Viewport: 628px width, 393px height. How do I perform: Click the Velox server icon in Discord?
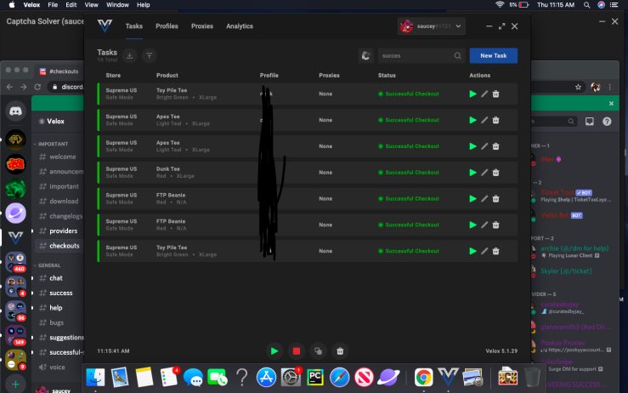click(x=15, y=238)
